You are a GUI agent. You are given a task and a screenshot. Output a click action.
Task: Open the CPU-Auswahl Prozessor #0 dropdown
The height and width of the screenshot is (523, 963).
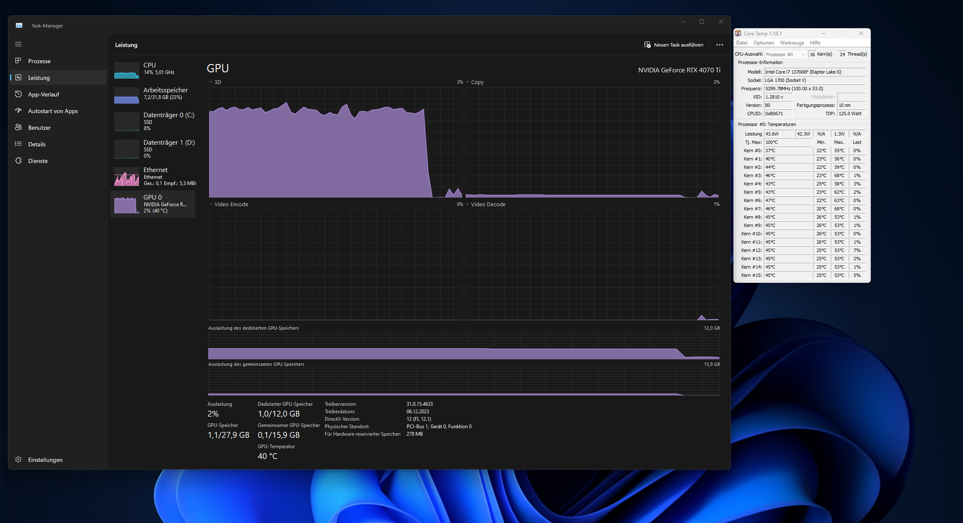coord(785,54)
